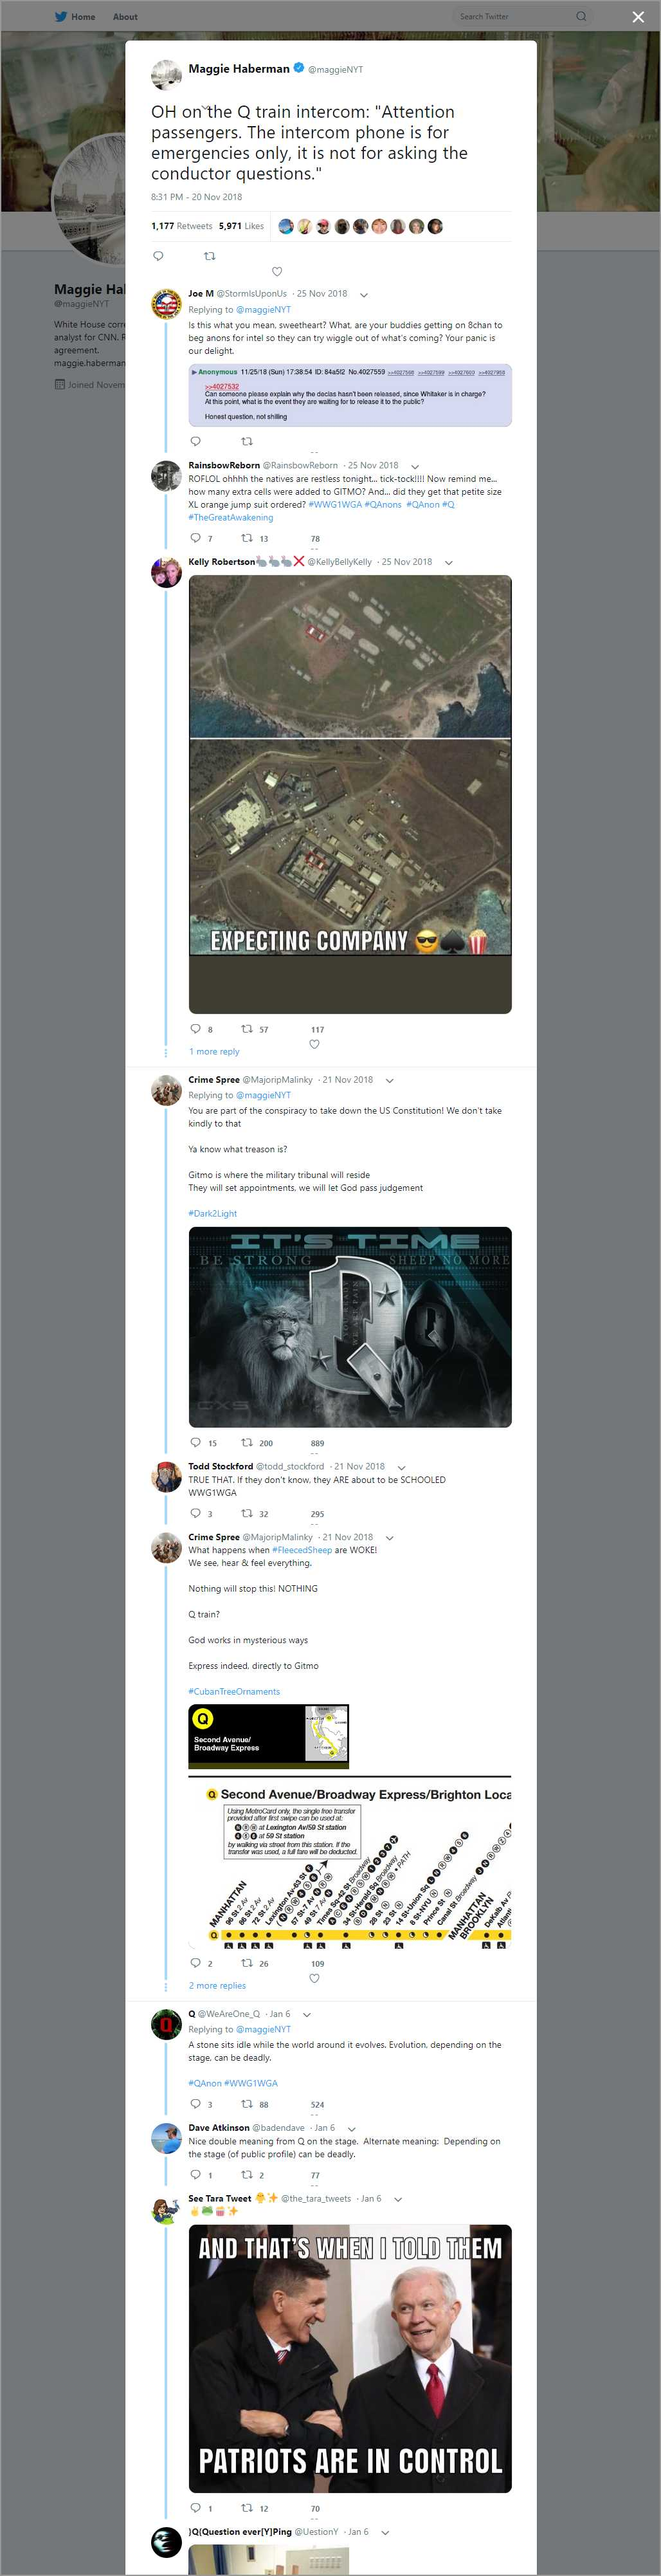Open Joe M tweet options chevron
This screenshot has width=661, height=2576.
pos(364,295)
